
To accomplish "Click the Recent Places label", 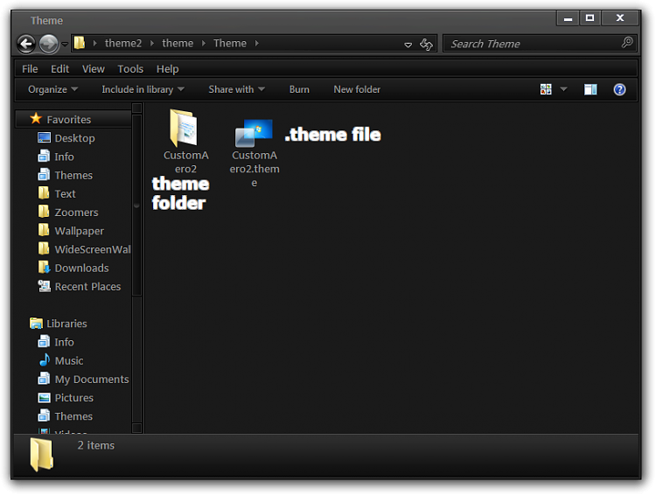I will click(x=87, y=287).
